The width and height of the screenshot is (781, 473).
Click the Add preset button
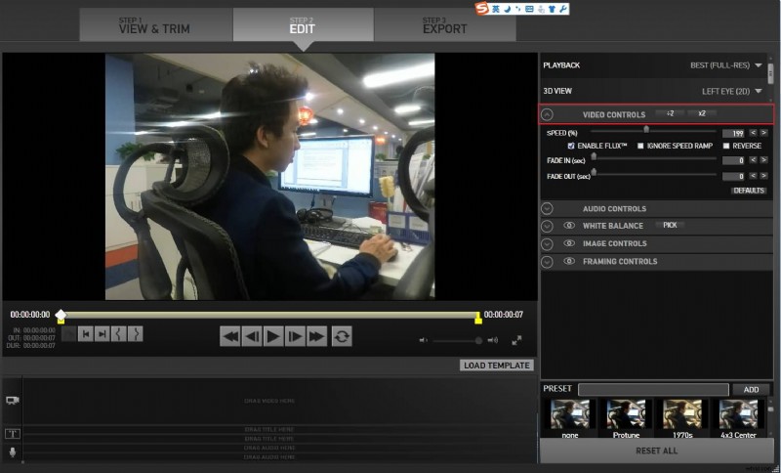click(x=751, y=390)
